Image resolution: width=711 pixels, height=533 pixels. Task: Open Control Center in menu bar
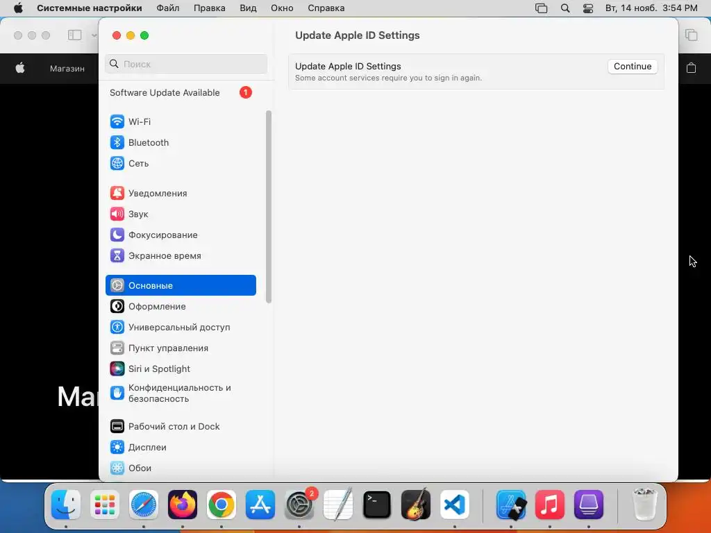pos(588,8)
